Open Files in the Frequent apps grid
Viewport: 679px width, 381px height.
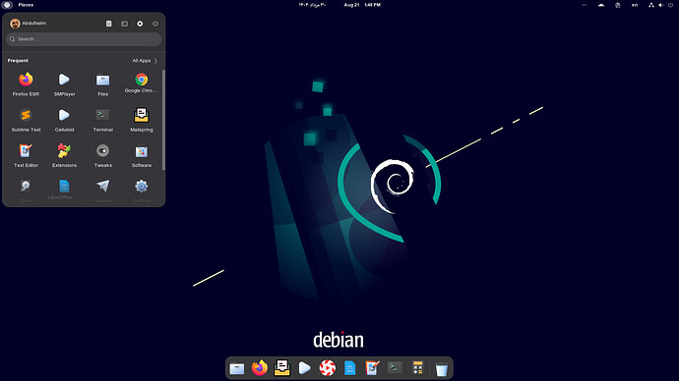(x=102, y=84)
